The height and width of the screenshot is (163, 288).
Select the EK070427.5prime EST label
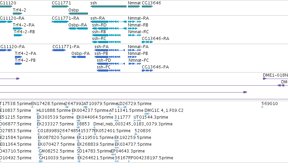click(56, 145)
